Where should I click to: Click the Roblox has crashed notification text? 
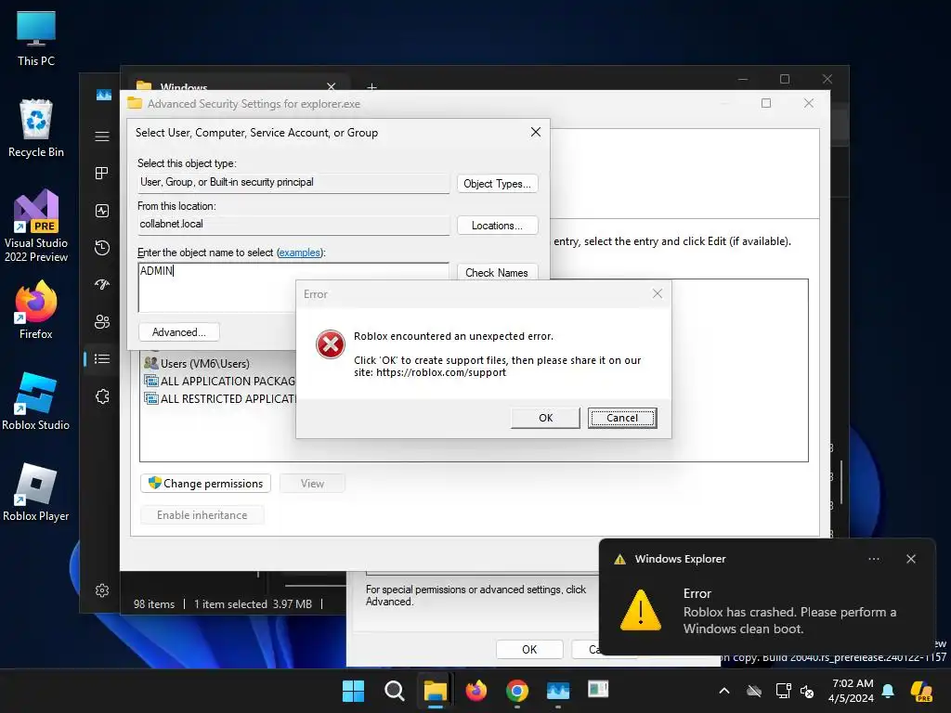tap(789, 620)
